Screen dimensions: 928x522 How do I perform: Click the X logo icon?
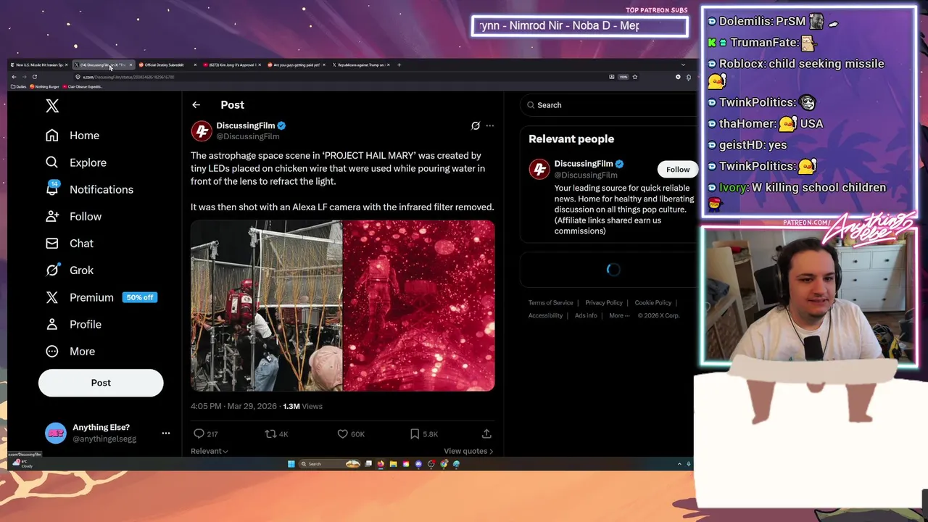[x=52, y=106]
